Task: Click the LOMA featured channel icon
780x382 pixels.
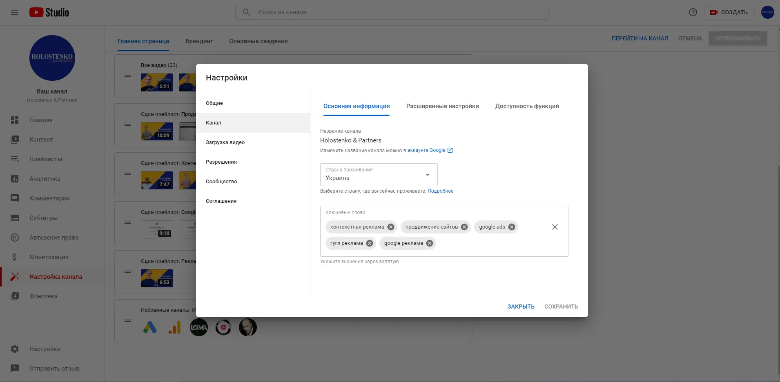Action: [199, 327]
